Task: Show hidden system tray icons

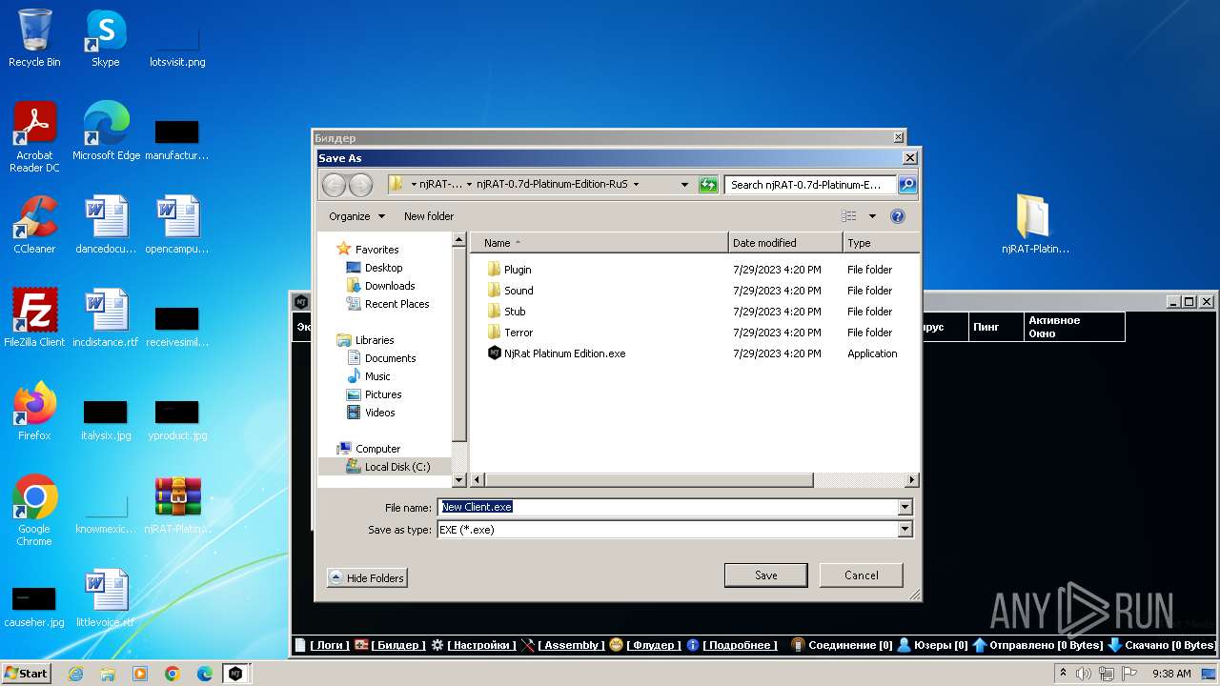Action: [x=1063, y=674]
